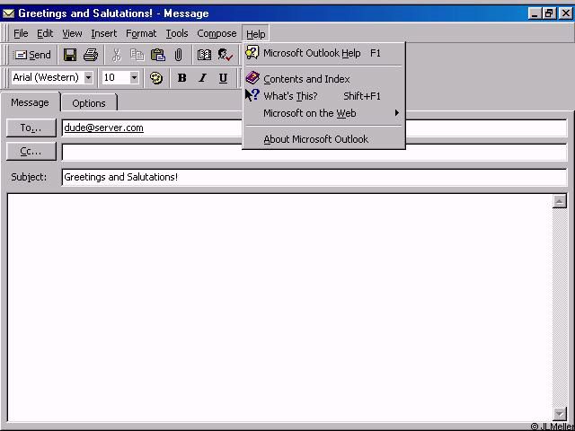Click the Insert File paperclip icon
Image resolution: width=575 pixels, height=431 pixels.
click(178, 55)
